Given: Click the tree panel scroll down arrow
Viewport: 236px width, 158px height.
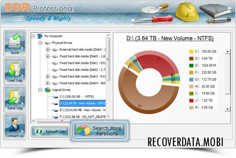Looking at the screenshot, I should [x=108, y=117].
